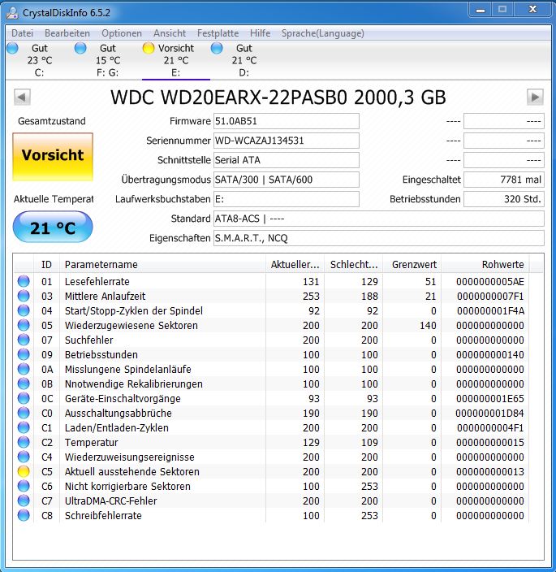Click status orb of Betriebsstunden 09 row
Viewport: 556px width, 572px height.
24,354
